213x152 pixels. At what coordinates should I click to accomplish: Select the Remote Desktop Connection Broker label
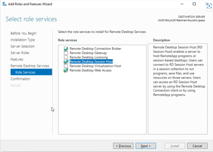point(95,49)
